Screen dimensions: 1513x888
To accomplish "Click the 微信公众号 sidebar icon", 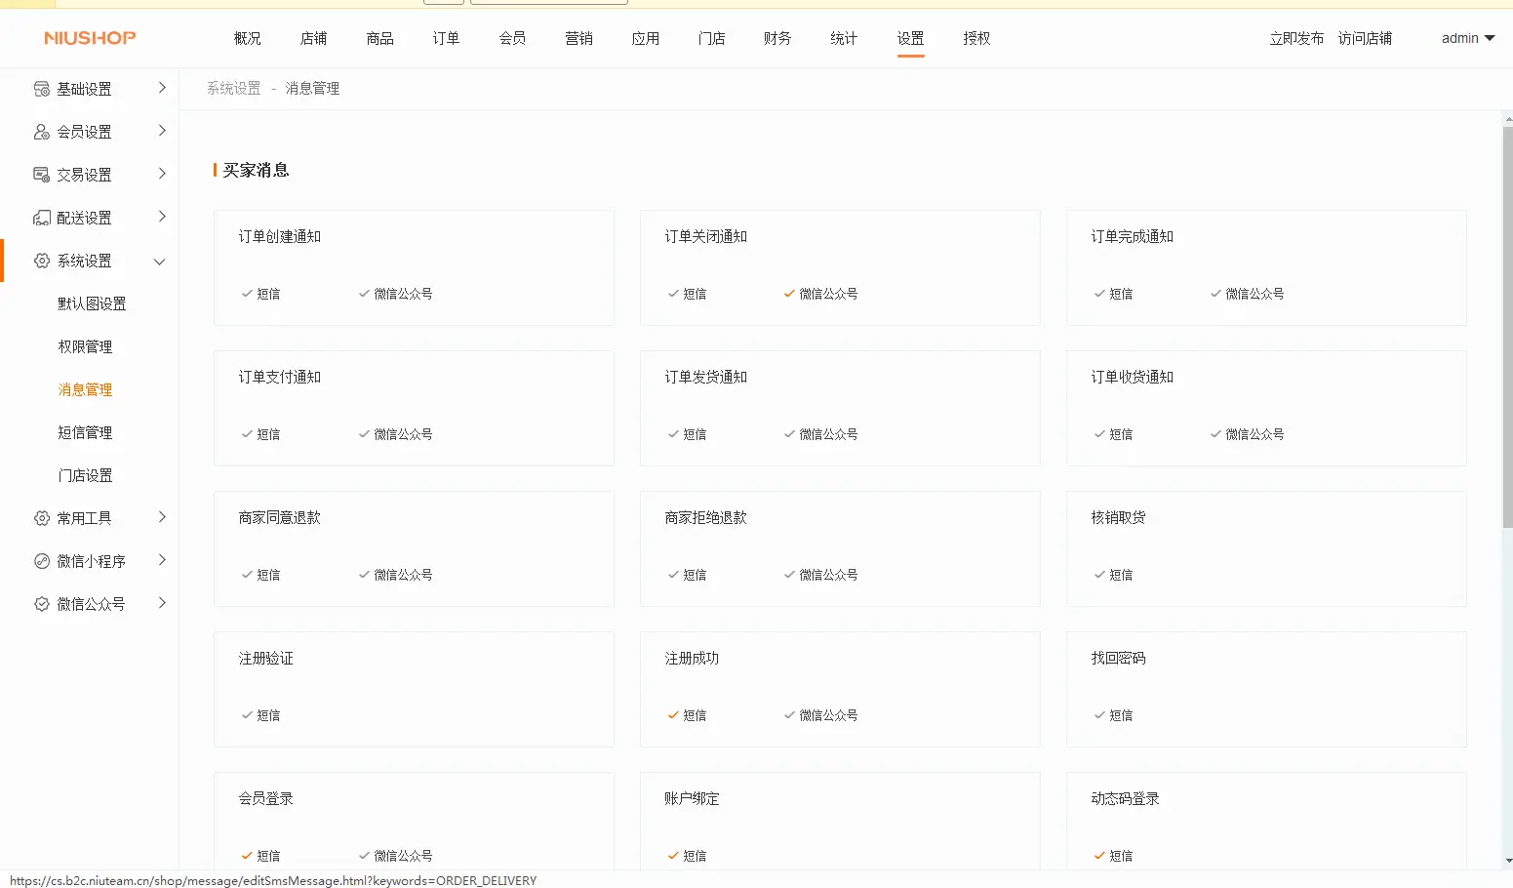I will [x=42, y=604].
